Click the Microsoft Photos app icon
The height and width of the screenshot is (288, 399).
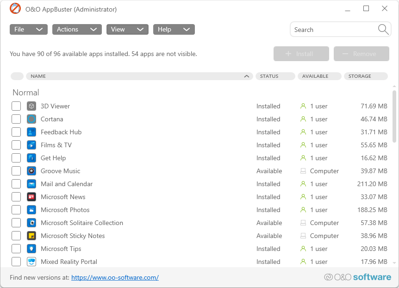[x=31, y=210]
